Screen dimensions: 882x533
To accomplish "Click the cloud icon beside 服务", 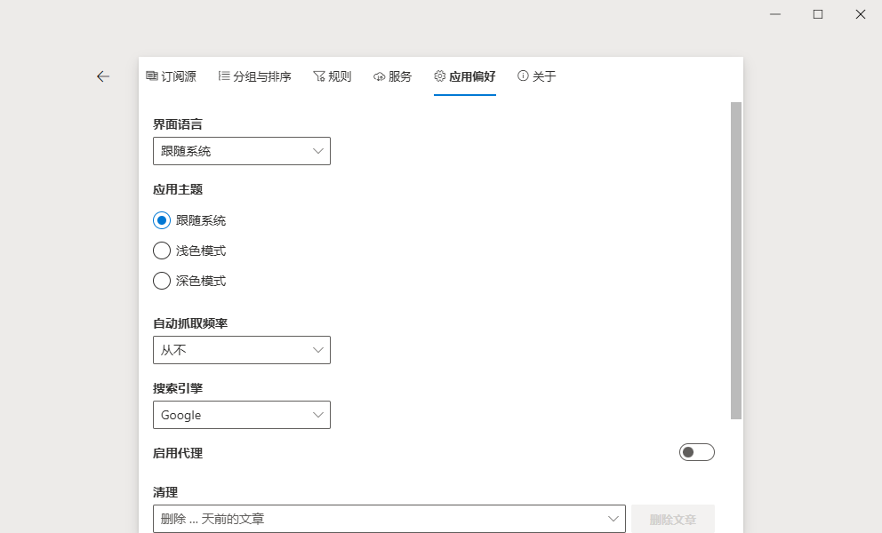I will click(x=378, y=76).
